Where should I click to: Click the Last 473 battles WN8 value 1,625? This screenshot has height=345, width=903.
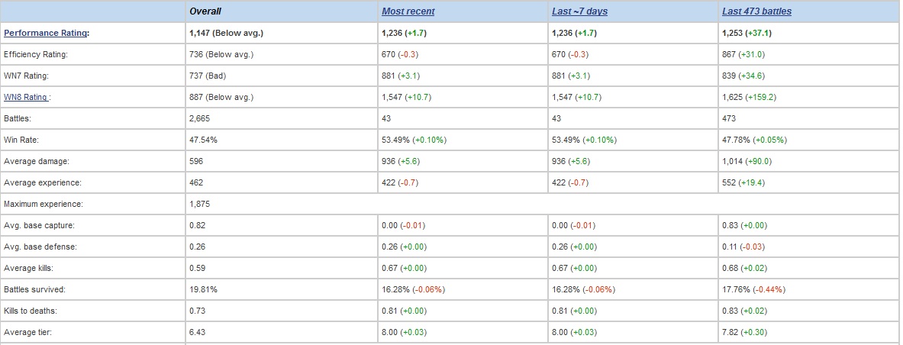point(732,97)
